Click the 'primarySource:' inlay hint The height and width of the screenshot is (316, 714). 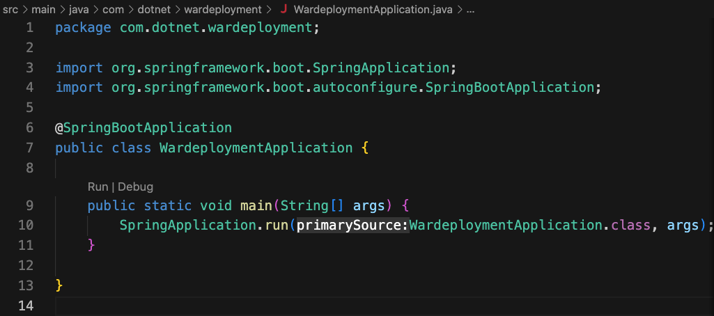pos(353,225)
